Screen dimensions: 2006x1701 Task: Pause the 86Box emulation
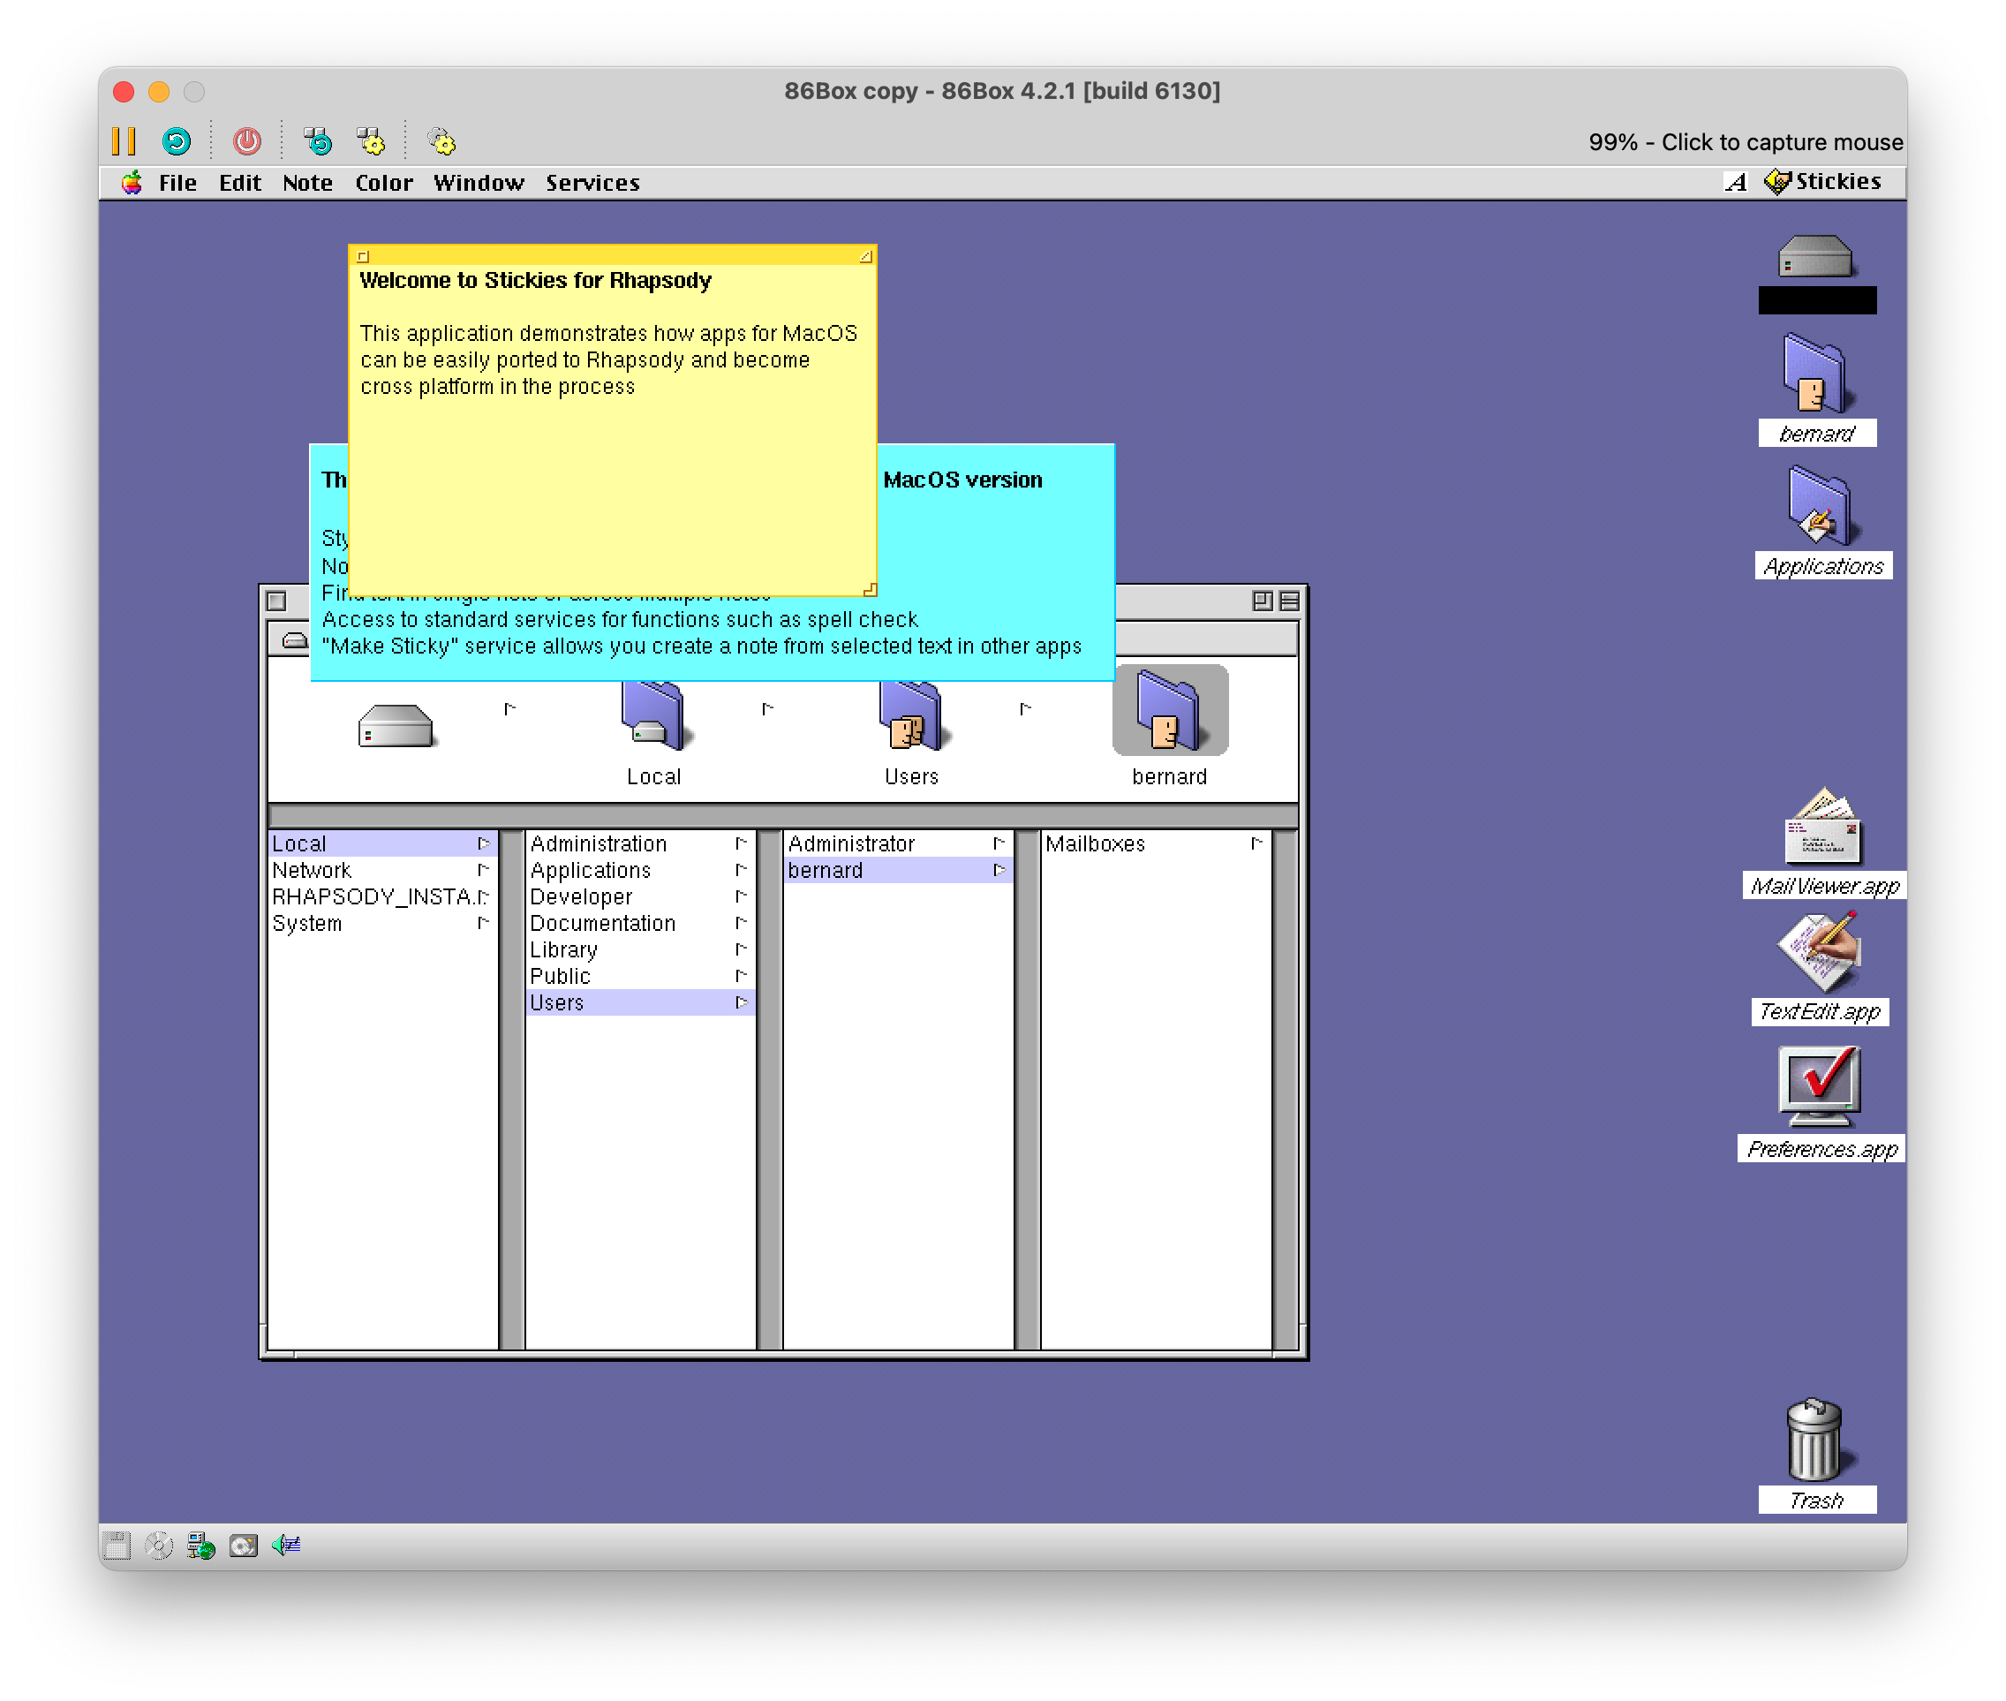(x=124, y=141)
